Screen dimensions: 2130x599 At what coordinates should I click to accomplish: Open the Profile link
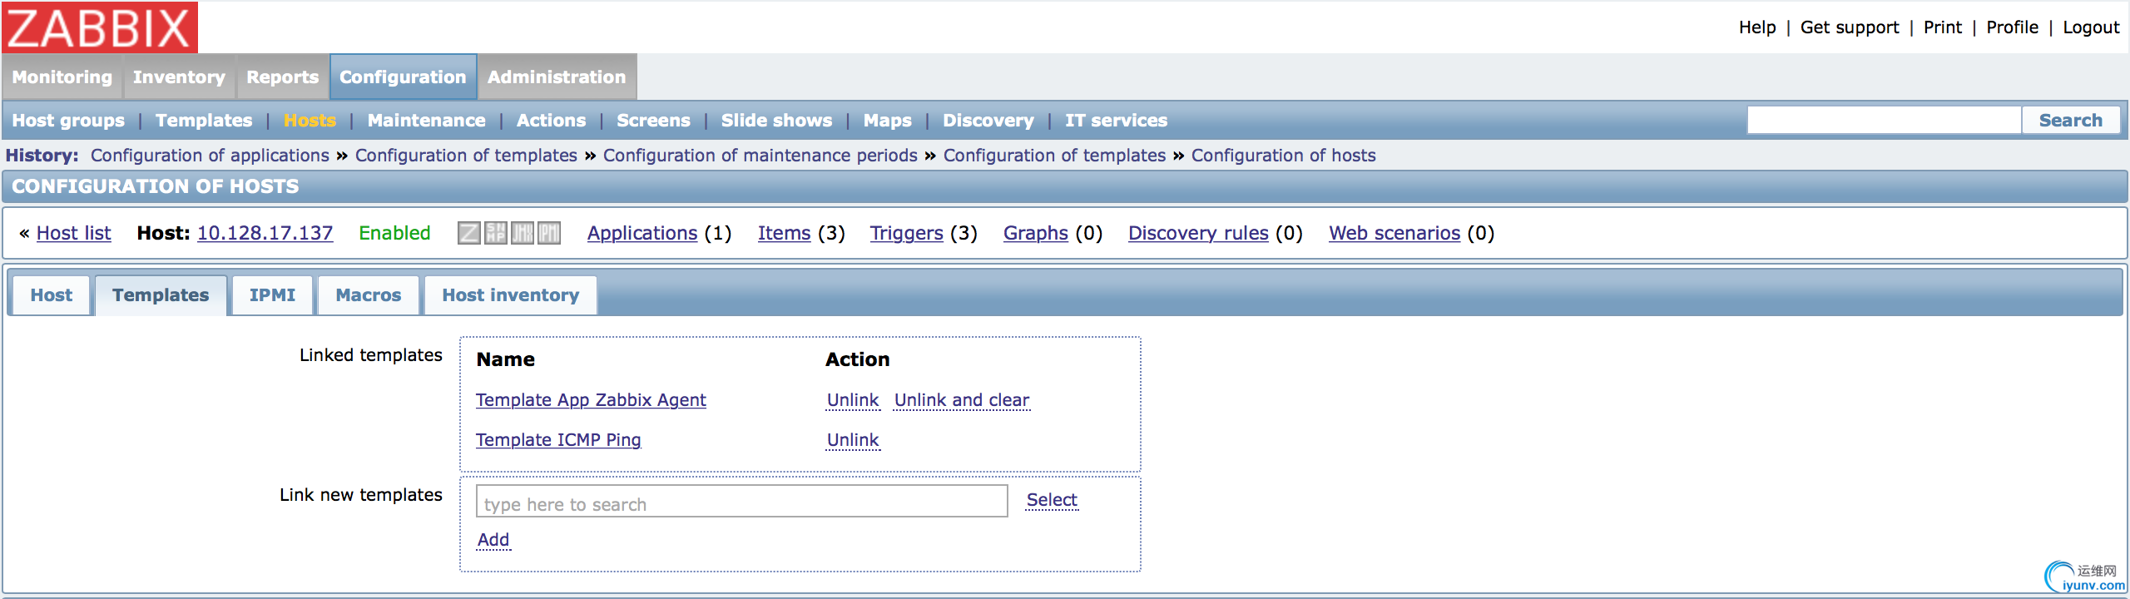2012,27
